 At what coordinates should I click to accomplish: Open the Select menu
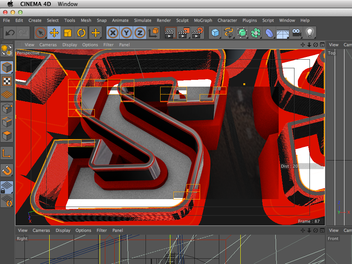click(53, 20)
